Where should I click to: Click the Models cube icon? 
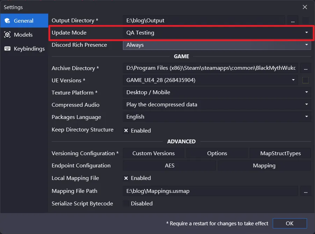[7, 35]
